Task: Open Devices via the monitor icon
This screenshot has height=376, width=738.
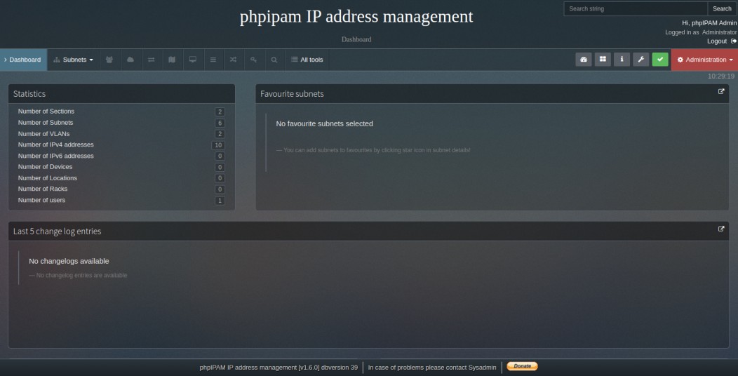Action: 192,60
